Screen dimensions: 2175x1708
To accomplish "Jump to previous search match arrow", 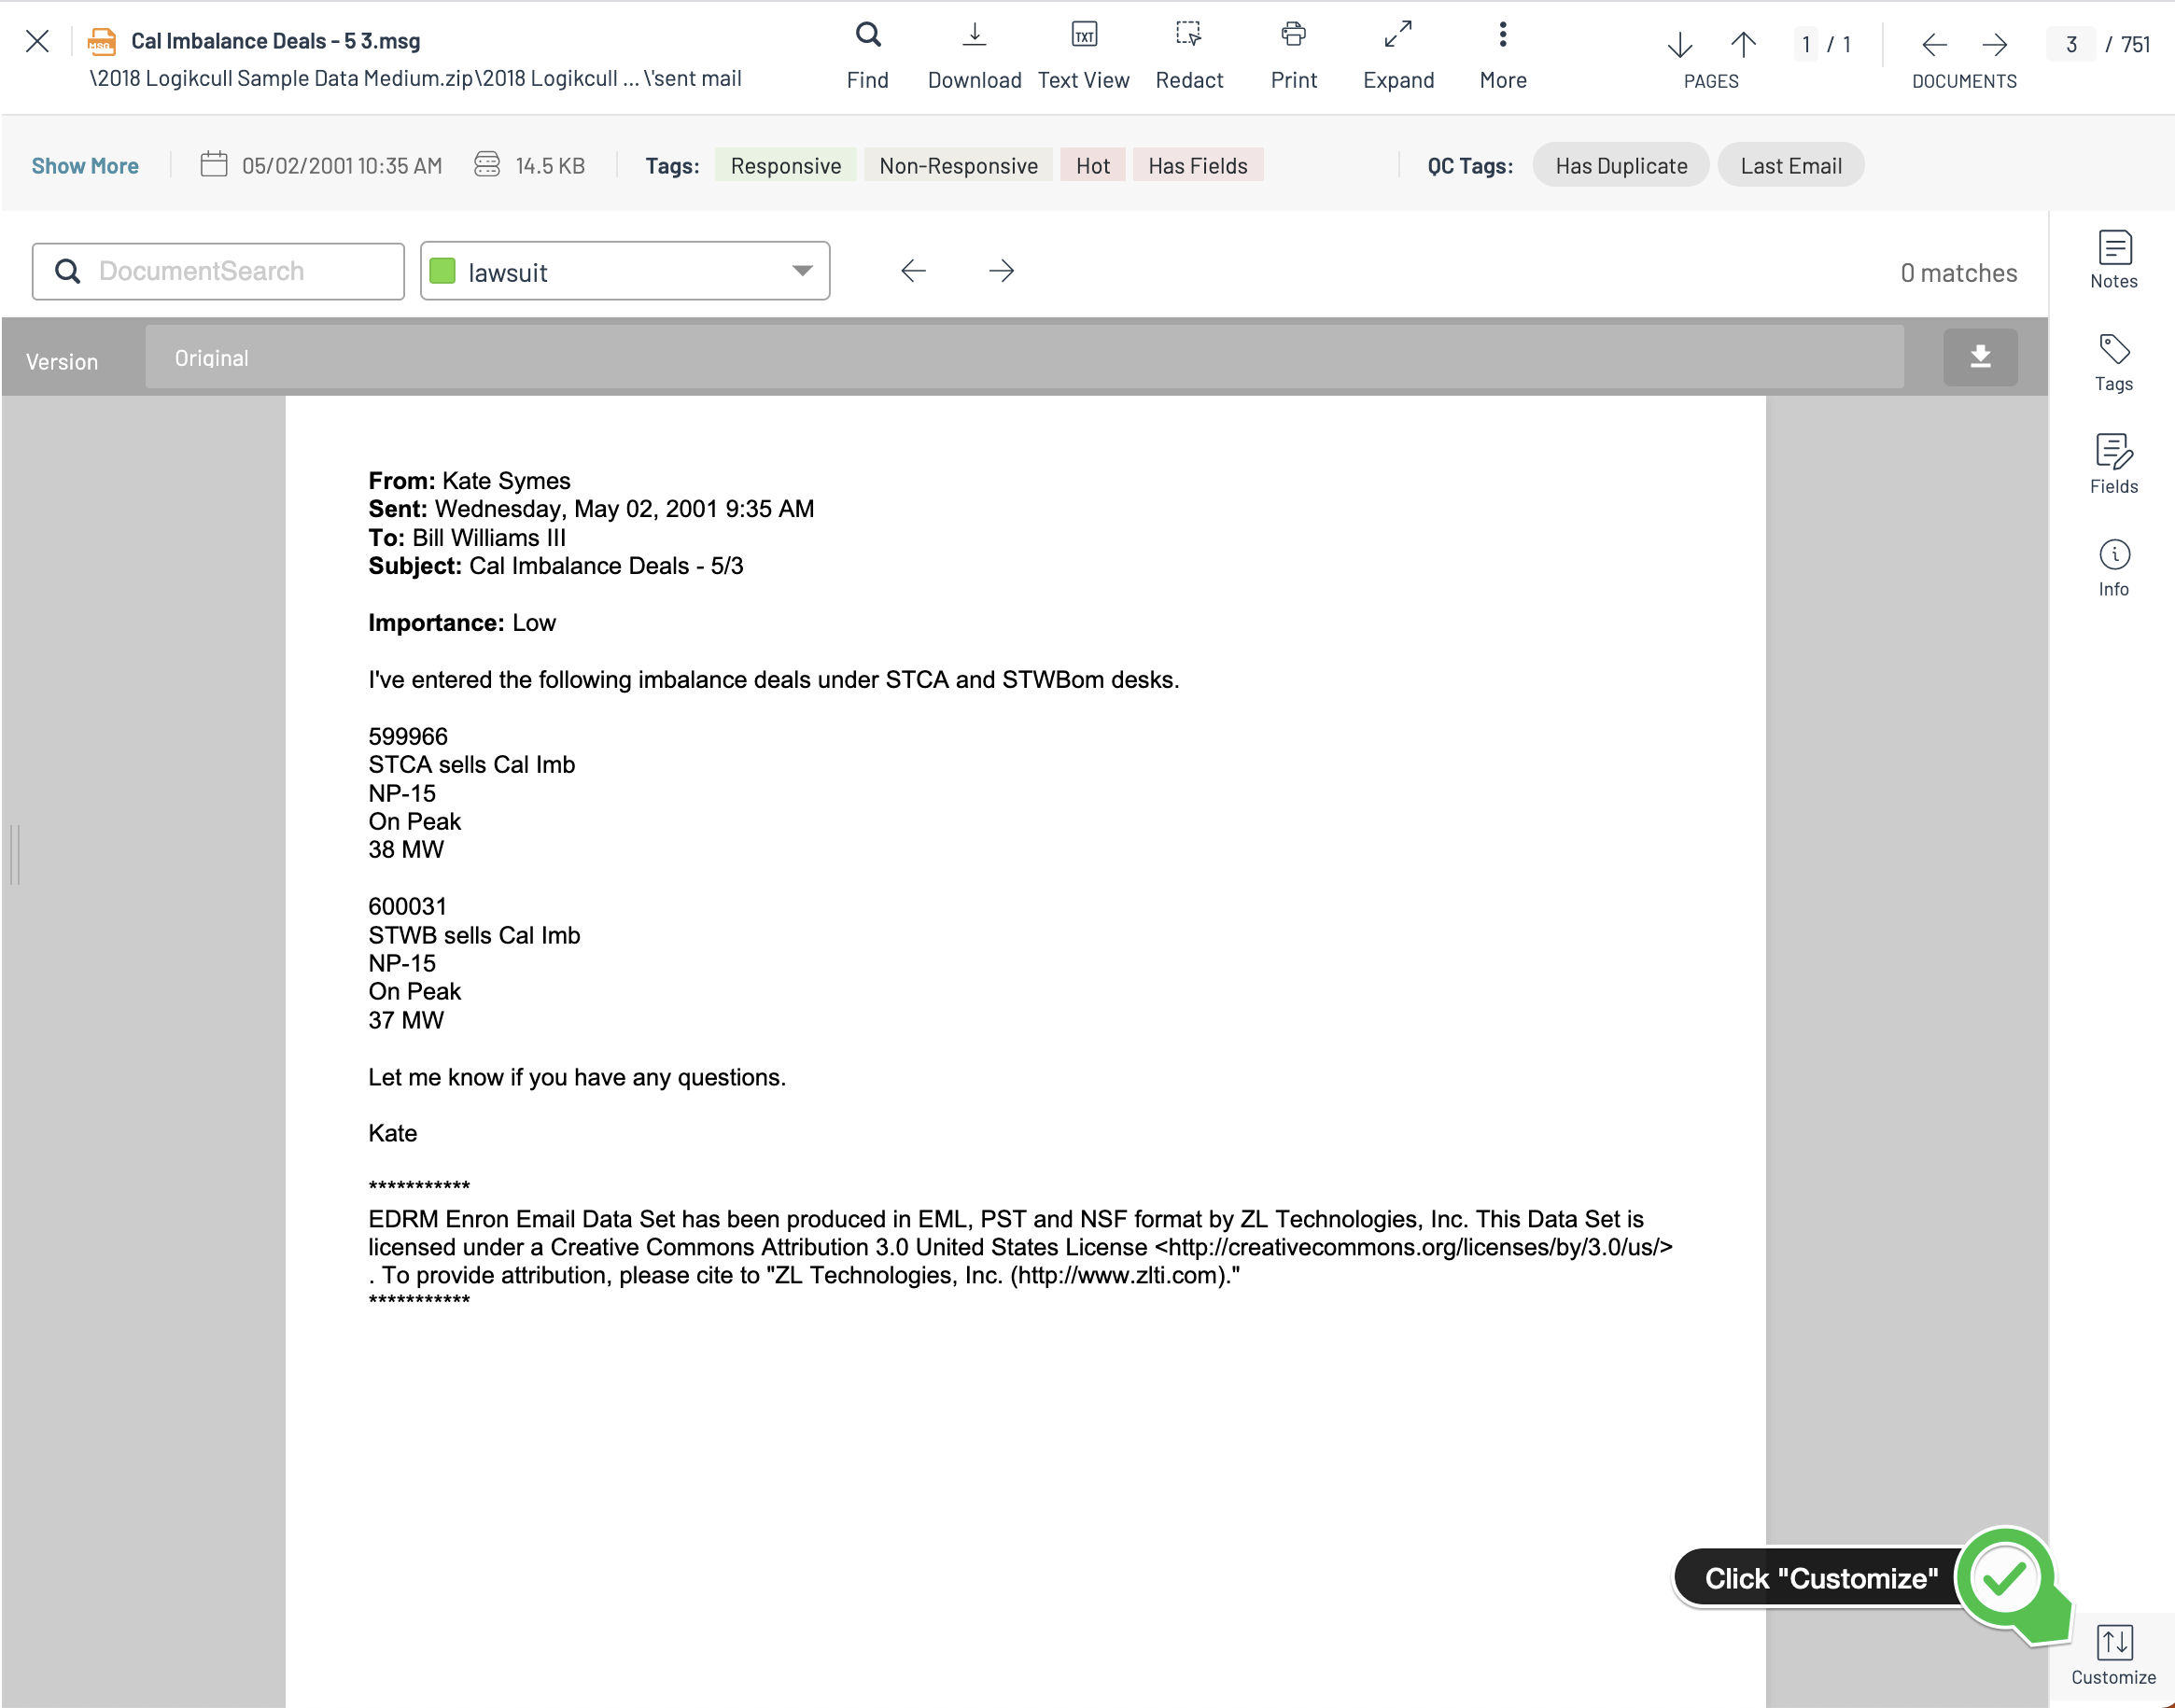I will pos(913,271).
